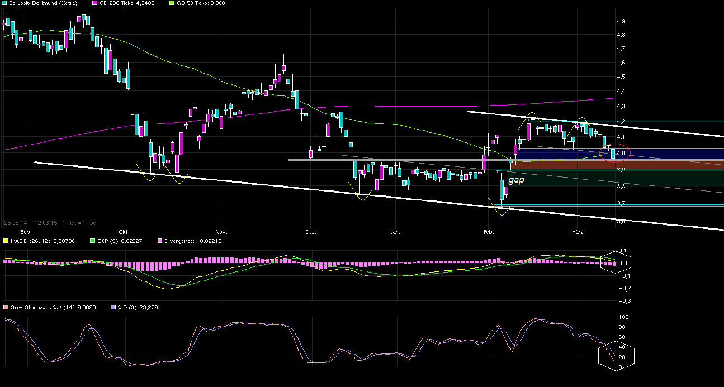Image resolution: width=724 pixels, height=387 pixels.
Task: Click the Slow Stochastic %K legend swatch
Action: [6, 307]
